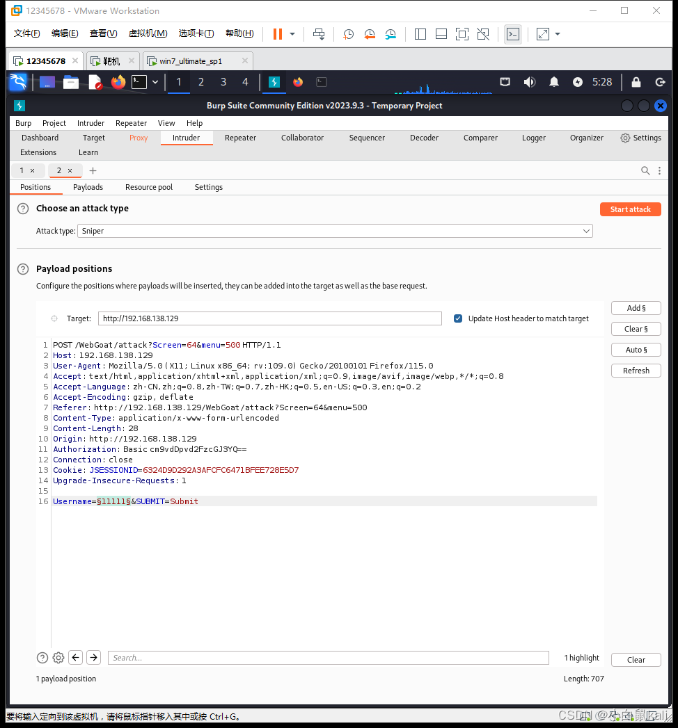Switch to the Payloads sub-tab
Viewport: 678px width, 728px height.
pos(88,187)
